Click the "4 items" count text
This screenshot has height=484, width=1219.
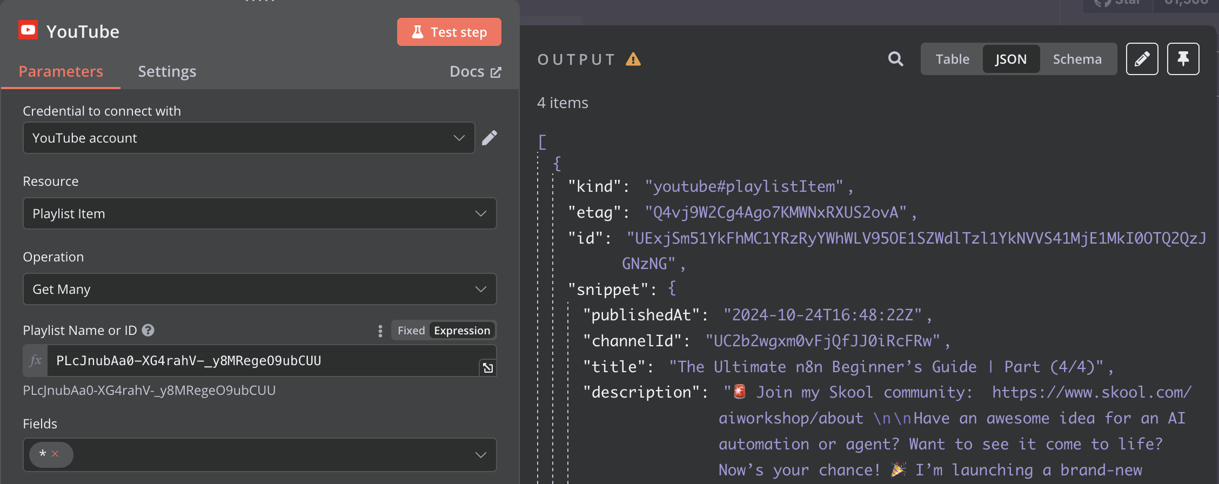click(x=562, y=103)
